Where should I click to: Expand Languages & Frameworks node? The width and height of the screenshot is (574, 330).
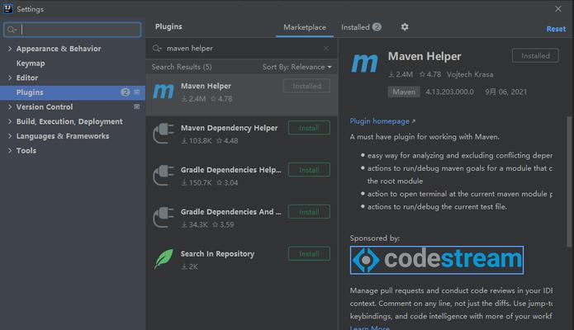click(10, 136)
